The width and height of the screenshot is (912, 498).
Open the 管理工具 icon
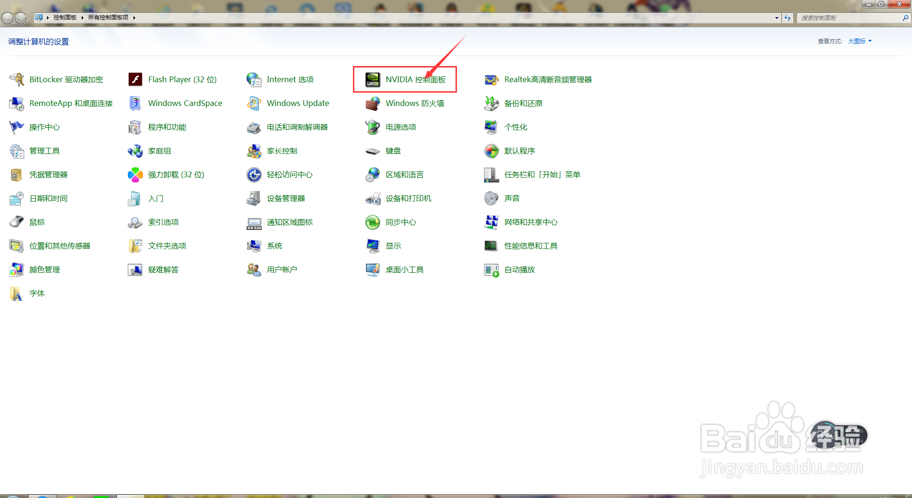17,151
